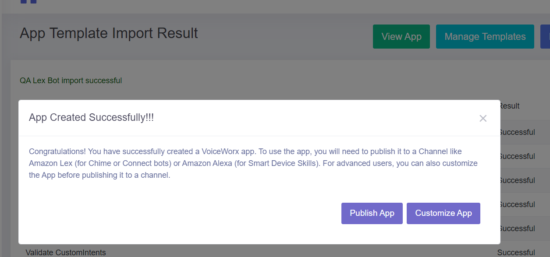The image size is (550, 257).
Task: Click the QA Lex Bot import successful message
Action: coord(71,81)
